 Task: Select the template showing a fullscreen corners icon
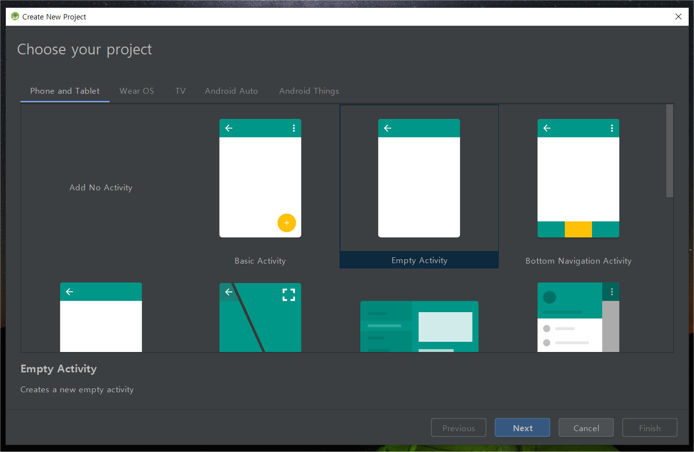click(x=260, y=318)
